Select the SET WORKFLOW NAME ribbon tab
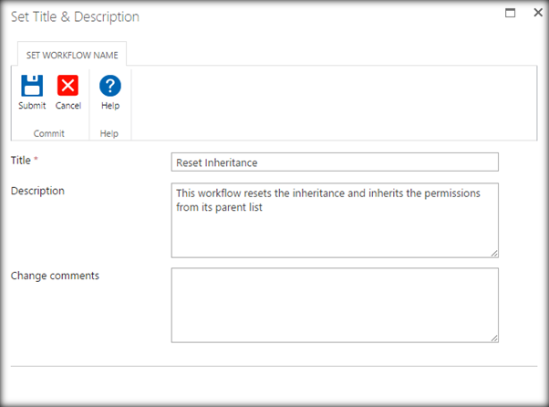This screenshot has width=549, height=407. click(71, 54)
